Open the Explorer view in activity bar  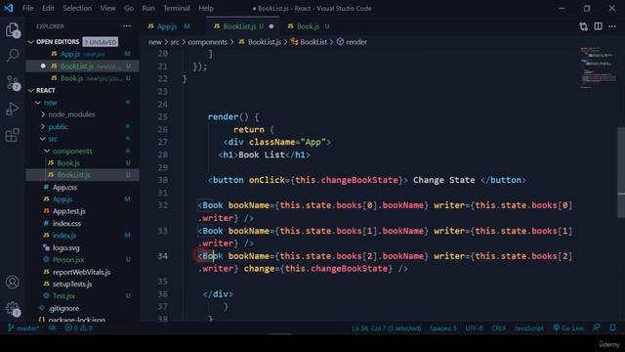point(13,30)
